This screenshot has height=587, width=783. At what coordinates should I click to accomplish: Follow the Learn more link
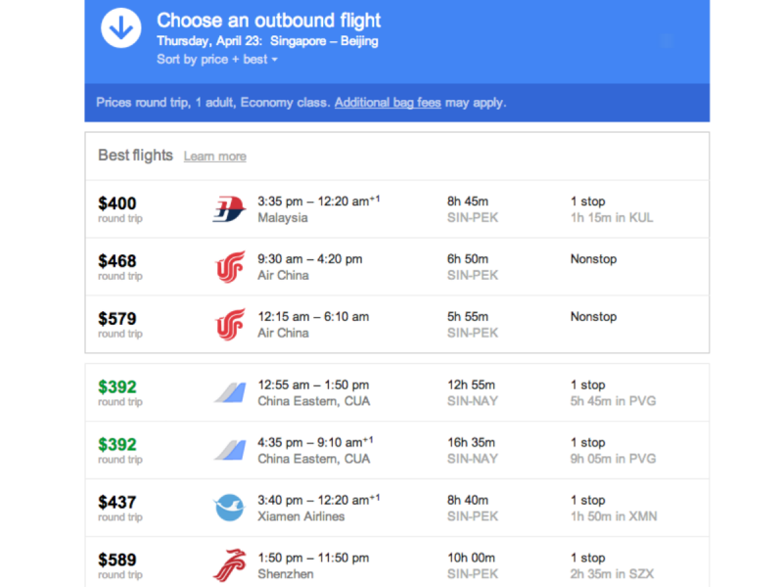point(215,157)
